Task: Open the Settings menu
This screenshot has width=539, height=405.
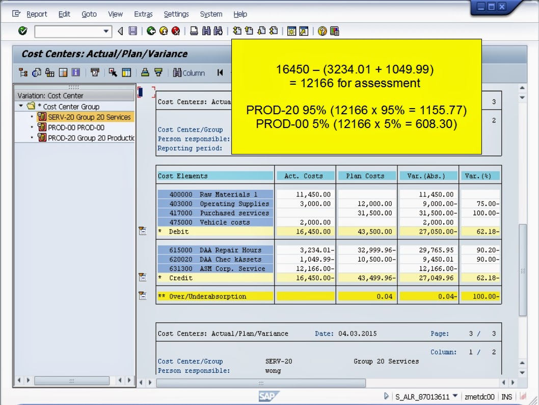Action: click(x=176, y=14)
